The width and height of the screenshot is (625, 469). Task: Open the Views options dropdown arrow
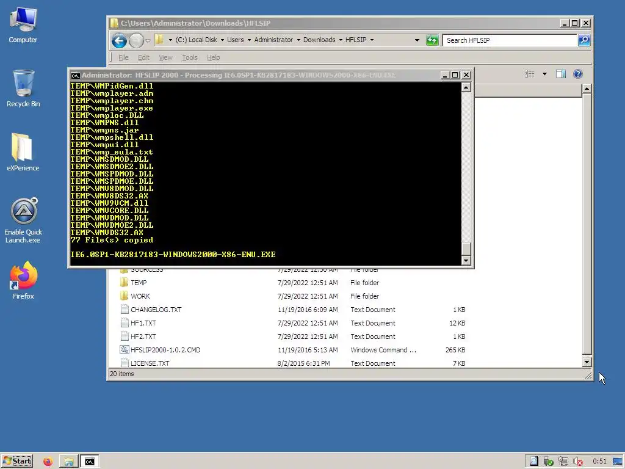coord(544,74)
